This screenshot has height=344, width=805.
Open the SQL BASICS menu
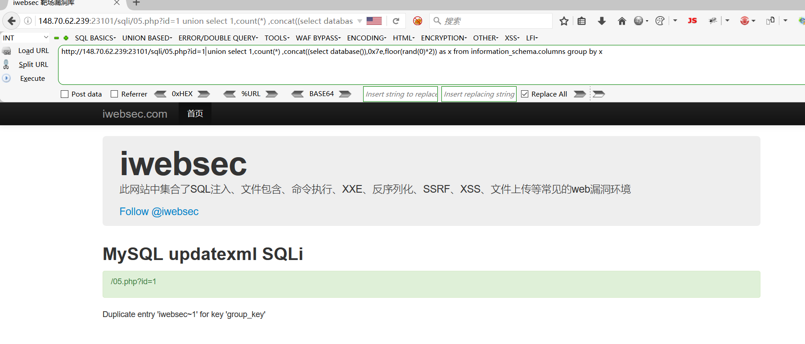pyautogui.click(x=95, y=38)
